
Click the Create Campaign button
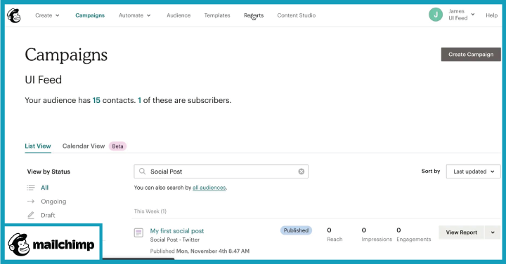(x=471, y=55)
